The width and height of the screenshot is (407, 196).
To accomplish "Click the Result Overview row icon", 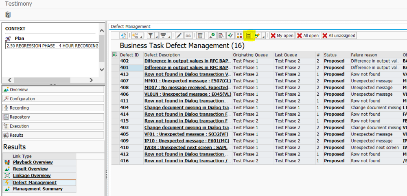I will 7,169.
